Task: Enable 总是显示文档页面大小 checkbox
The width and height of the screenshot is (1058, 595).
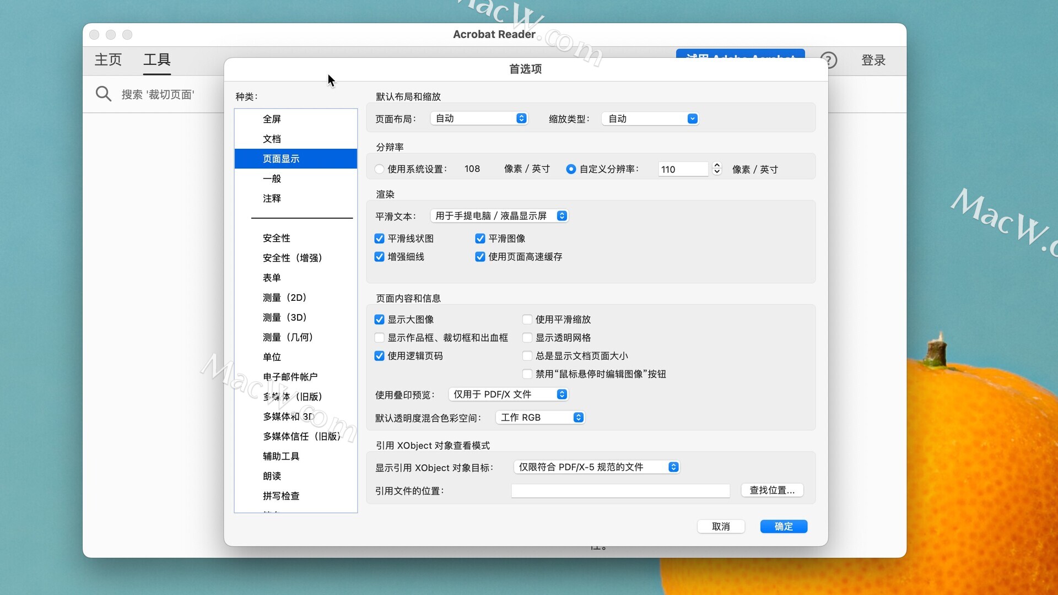Action: click(x=527, y=356)
